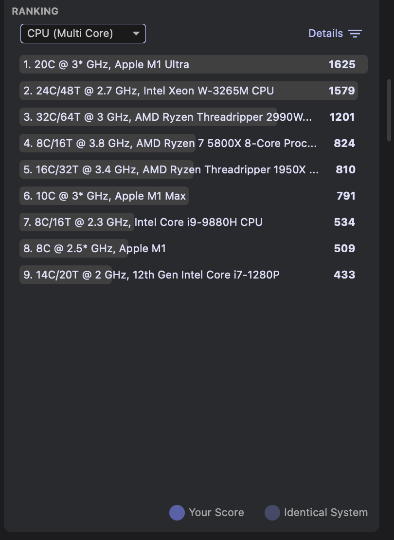Click the RANKING section heading
Image resolution: width=394 pixels, height=540 pixels.
point(35,11)
